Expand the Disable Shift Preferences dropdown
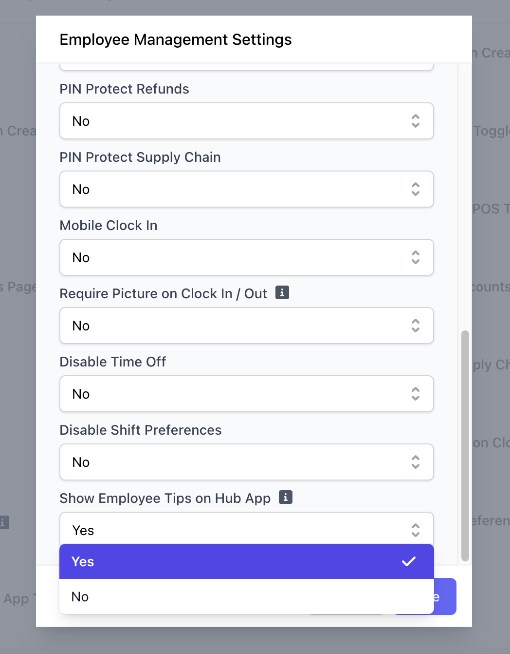Image resolution: width=510 pixels, height=654 pixels. [246, 462]
